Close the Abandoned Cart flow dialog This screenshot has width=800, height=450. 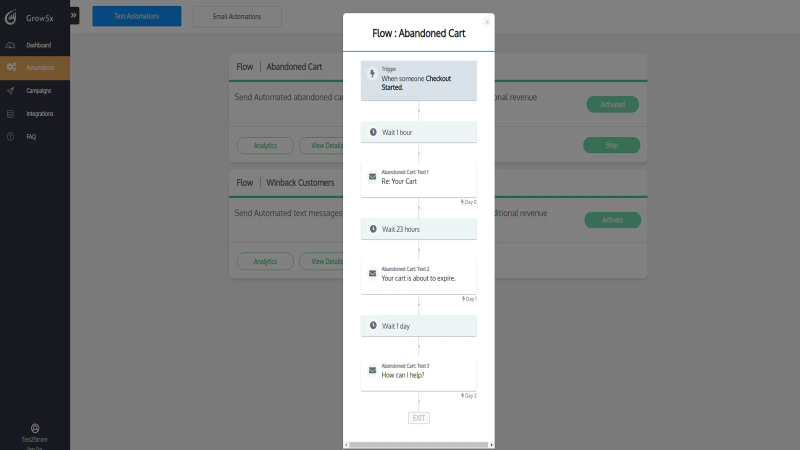[487, 22]
